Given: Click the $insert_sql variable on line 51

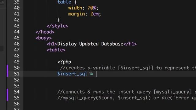Looking at the screenshot, I should pos(72,74).
